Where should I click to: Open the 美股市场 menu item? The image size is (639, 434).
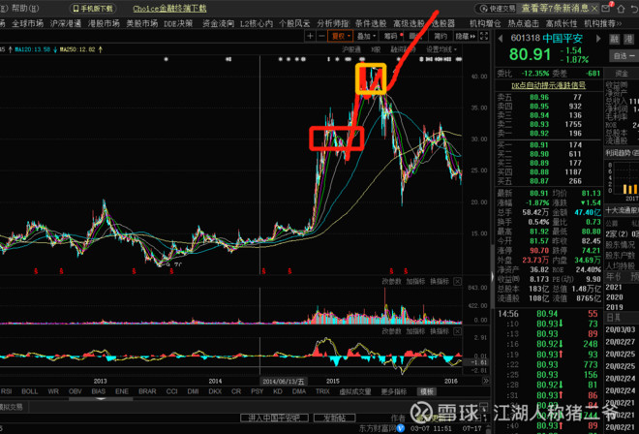(x=141, y=23)
